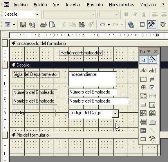Expand the Codigo del Cargo combo box arrow
168x162 pixels.
click(115, 113)
